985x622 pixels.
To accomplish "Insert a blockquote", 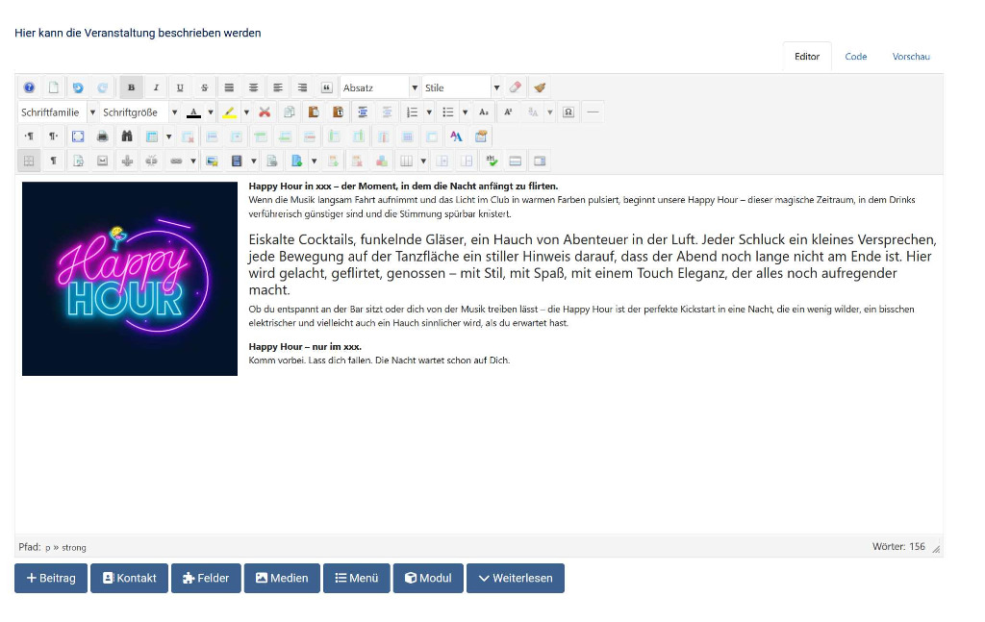I will pos(326,87).
